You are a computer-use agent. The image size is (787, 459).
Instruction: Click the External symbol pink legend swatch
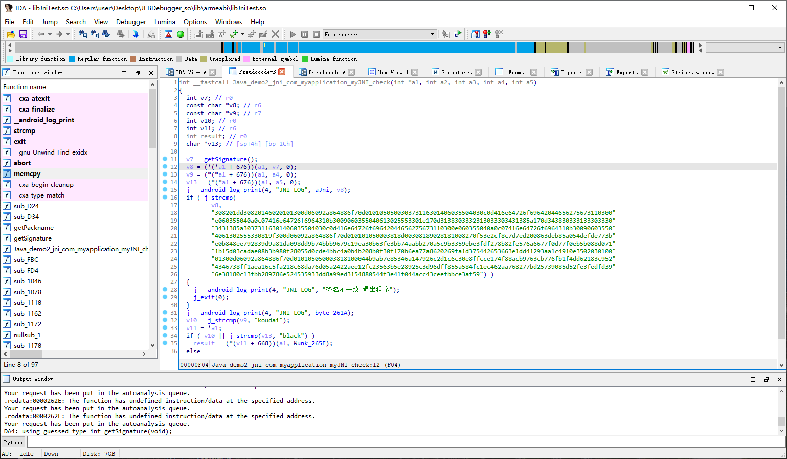pyautogui.click(x=246, y=59)
